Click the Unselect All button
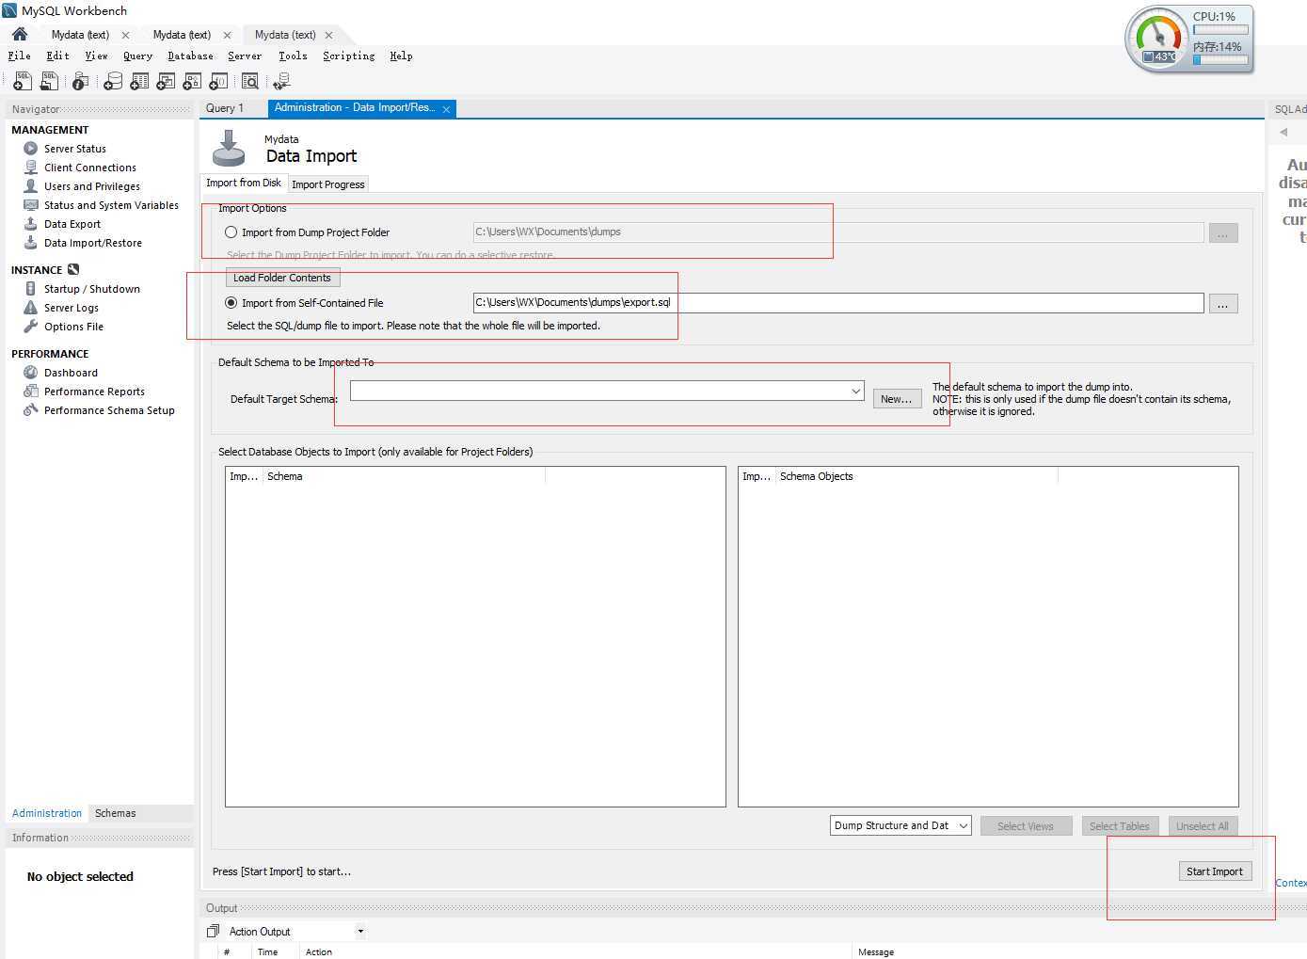 point(1203,826)
